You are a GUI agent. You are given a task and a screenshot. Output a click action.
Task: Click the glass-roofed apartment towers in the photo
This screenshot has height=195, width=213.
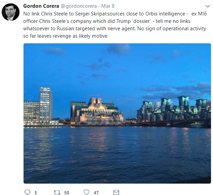click(x=174, y=108)
